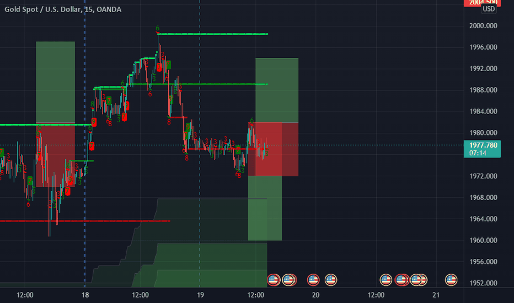The image size is (514, 303).
Task: Click the 1992.000 price axis label
Action: (x=483, y=68)
